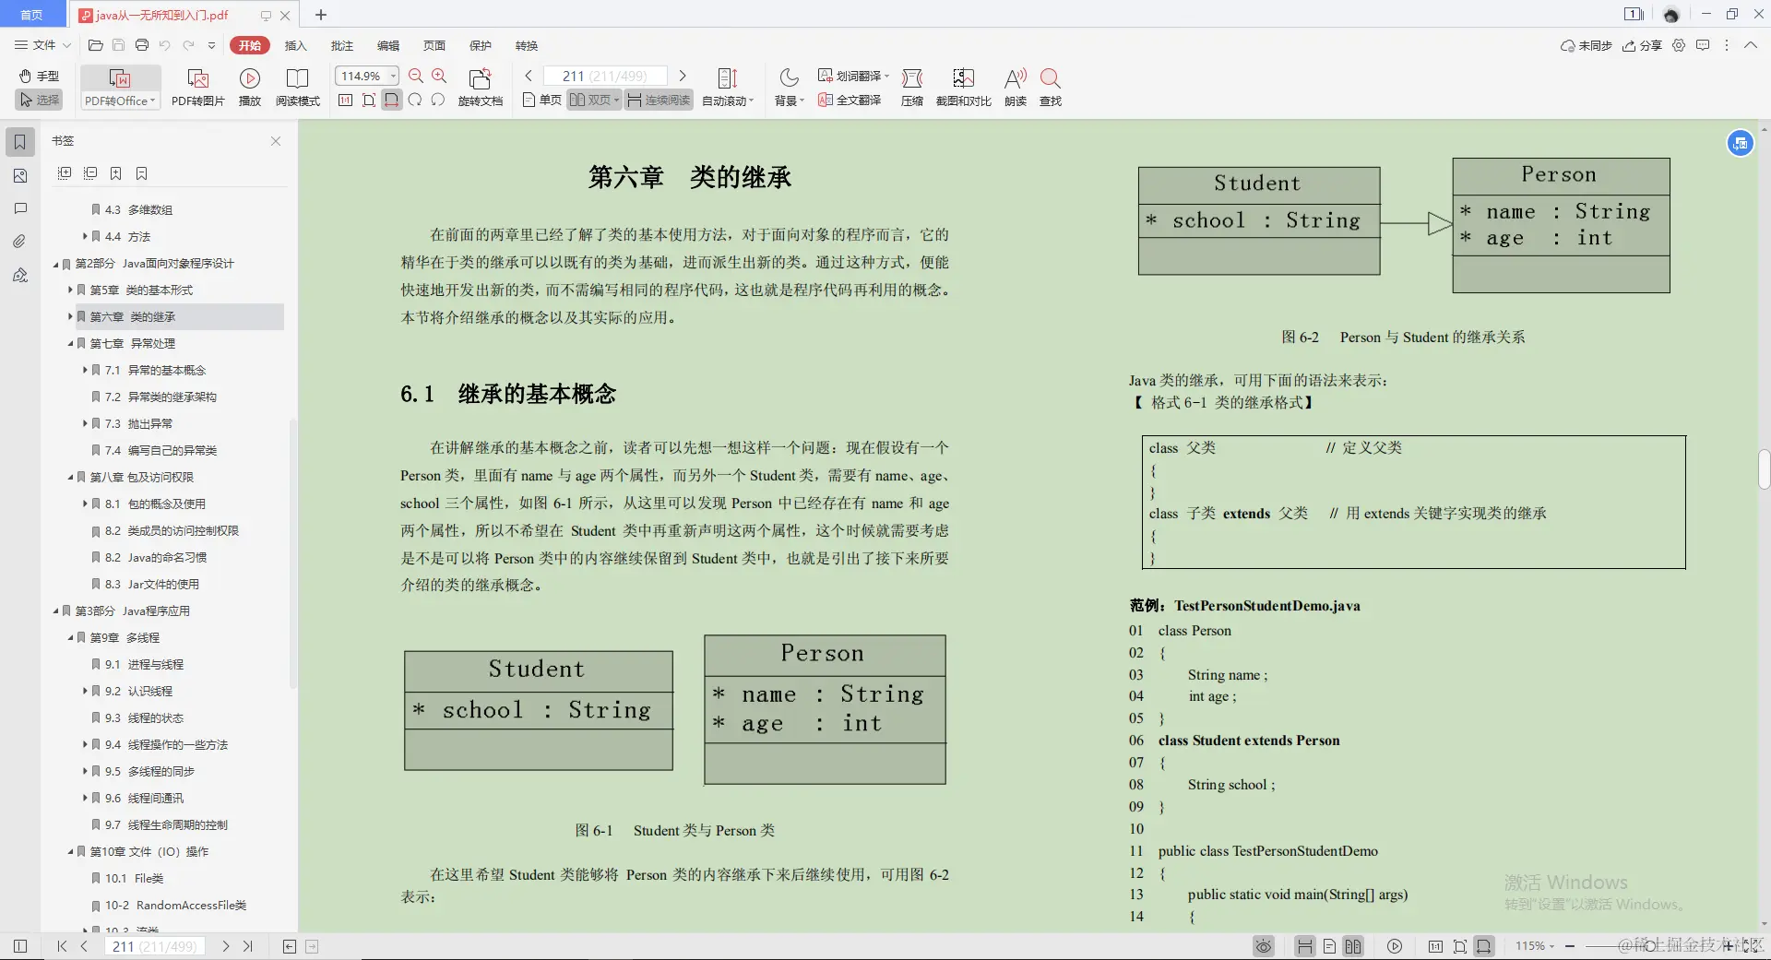Click the 旋转文档 rotate document icon
Image resolution: width=1771 pixels, height=960 pixels.
[481, 86]
